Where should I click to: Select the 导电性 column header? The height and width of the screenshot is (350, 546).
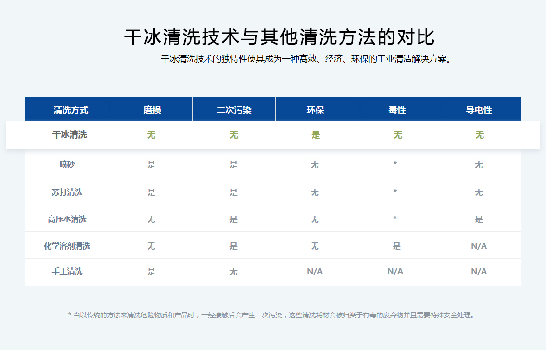coord(479,110)
